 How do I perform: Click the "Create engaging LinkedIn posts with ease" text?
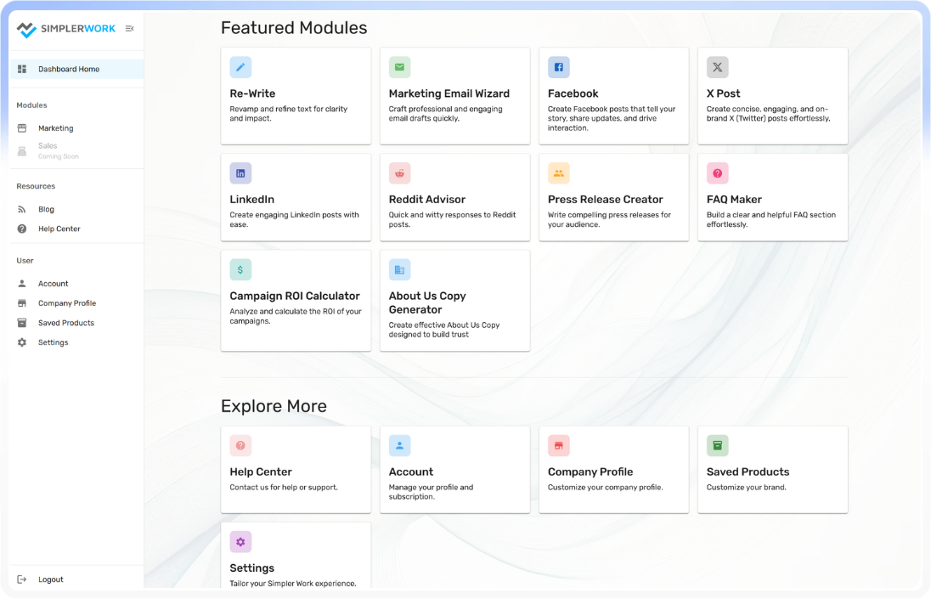point(295,220)
